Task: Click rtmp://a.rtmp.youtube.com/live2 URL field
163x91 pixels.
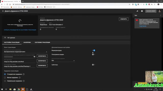Action: click(x=20, y=62)
